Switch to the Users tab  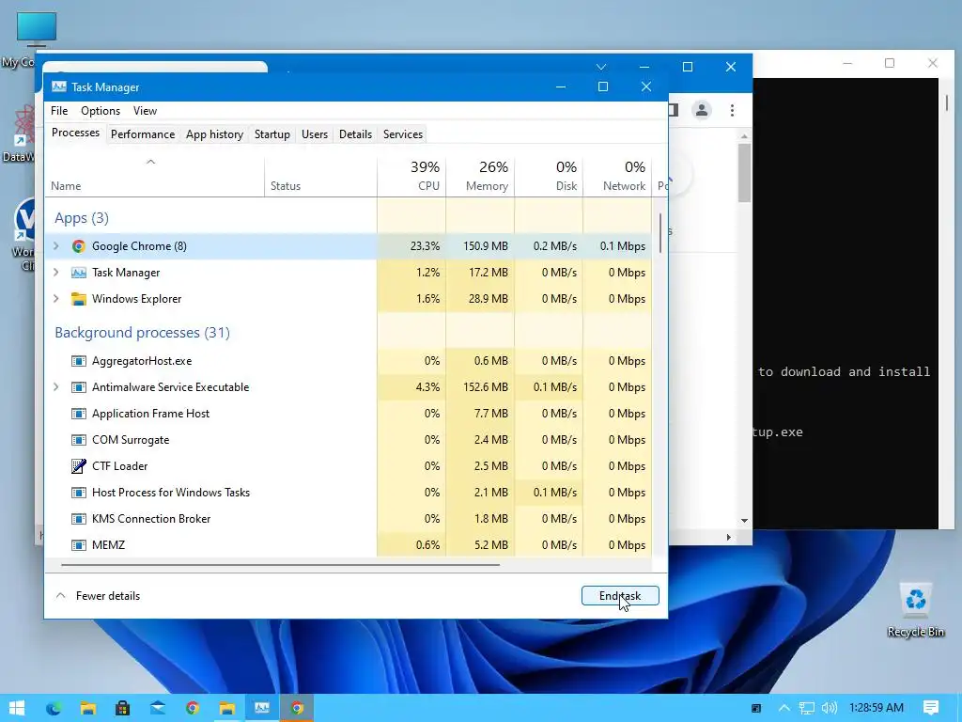tap(315, 134)
